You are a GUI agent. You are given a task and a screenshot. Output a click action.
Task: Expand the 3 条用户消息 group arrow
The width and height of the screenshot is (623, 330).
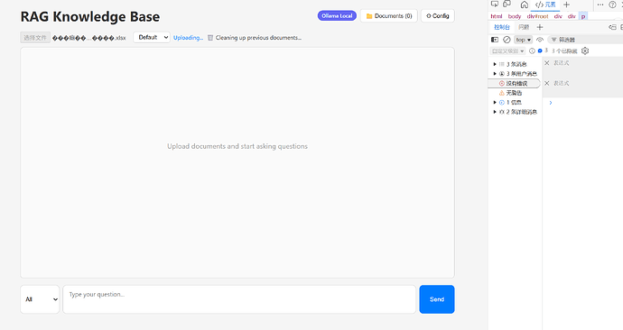coord(495,74)
